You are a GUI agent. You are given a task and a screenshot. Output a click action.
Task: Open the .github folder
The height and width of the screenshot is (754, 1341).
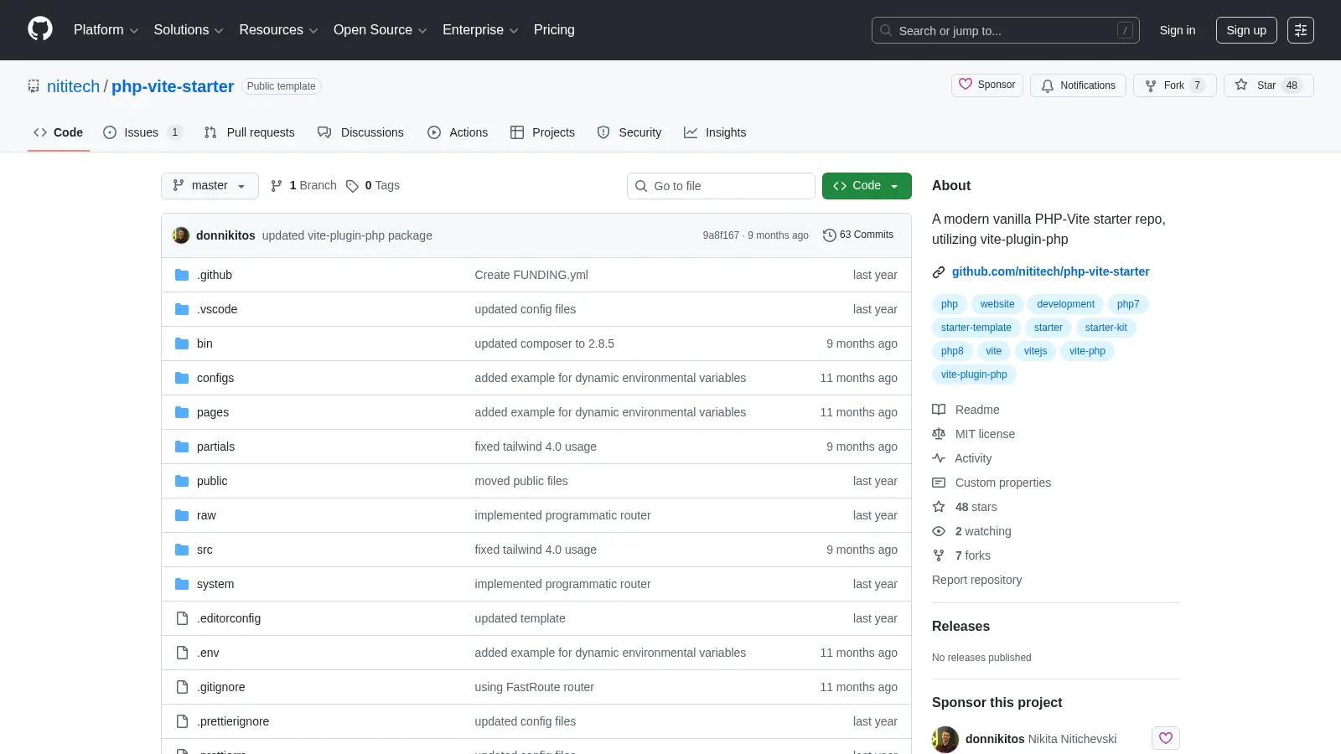point(215,275)
